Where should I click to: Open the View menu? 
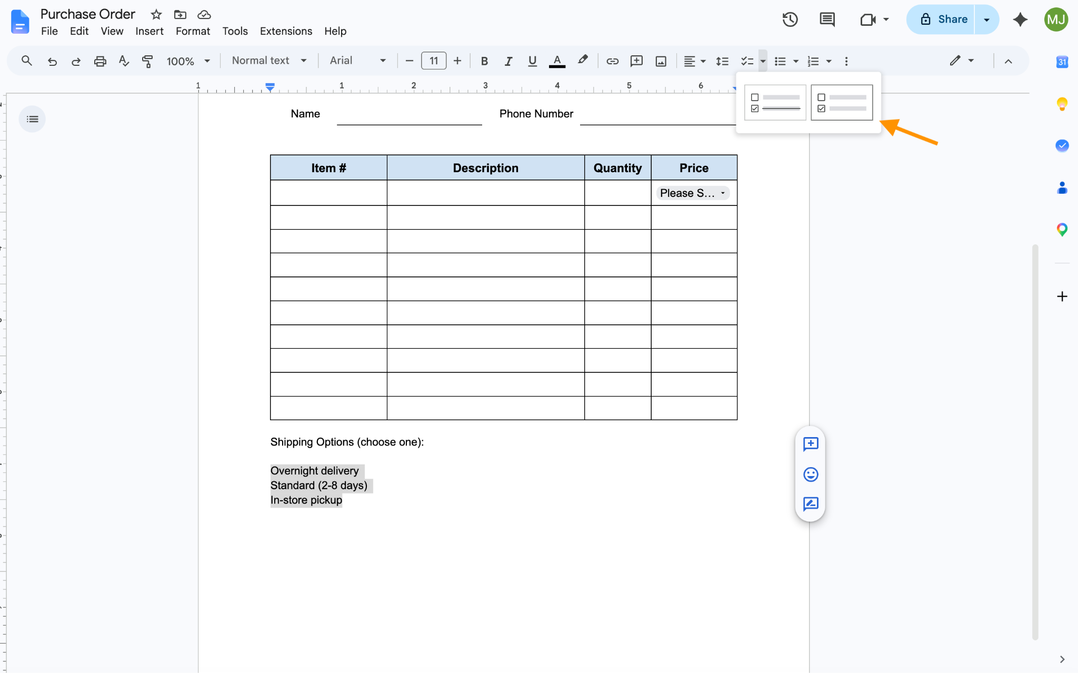click(112, 31)
